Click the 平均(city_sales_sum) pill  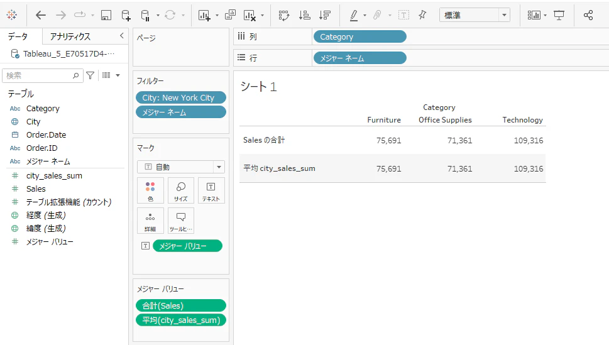[180, 320]
